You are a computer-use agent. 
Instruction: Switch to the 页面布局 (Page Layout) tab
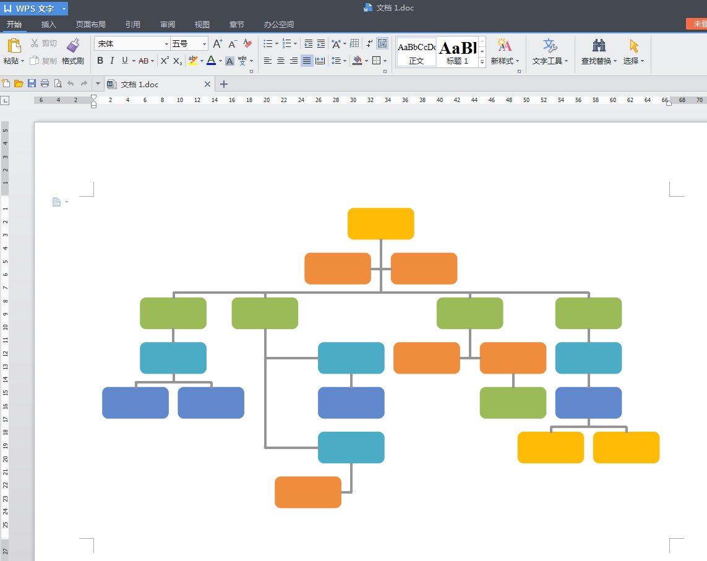coord(91,24)
